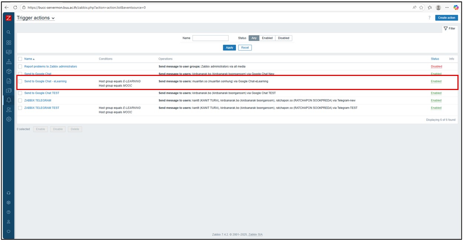Open the Monitoring section icon
The height and width of the screenshot is (240, 463).
(9, 52)
